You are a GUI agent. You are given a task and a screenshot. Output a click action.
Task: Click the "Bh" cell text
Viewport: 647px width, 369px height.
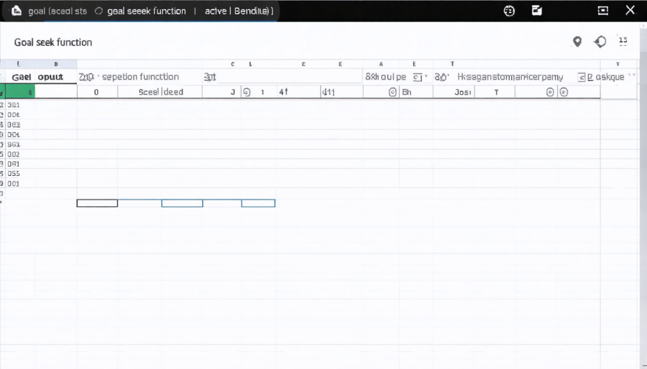(407, 92)
